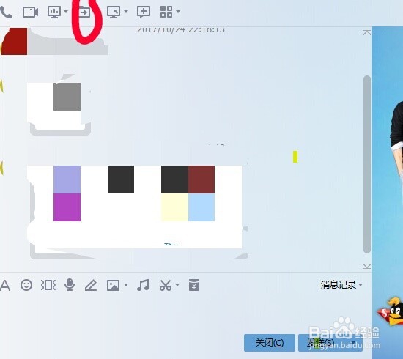
Task: Send a picture with the image icon
Action: pyautogui.click(x=114, y=285)
